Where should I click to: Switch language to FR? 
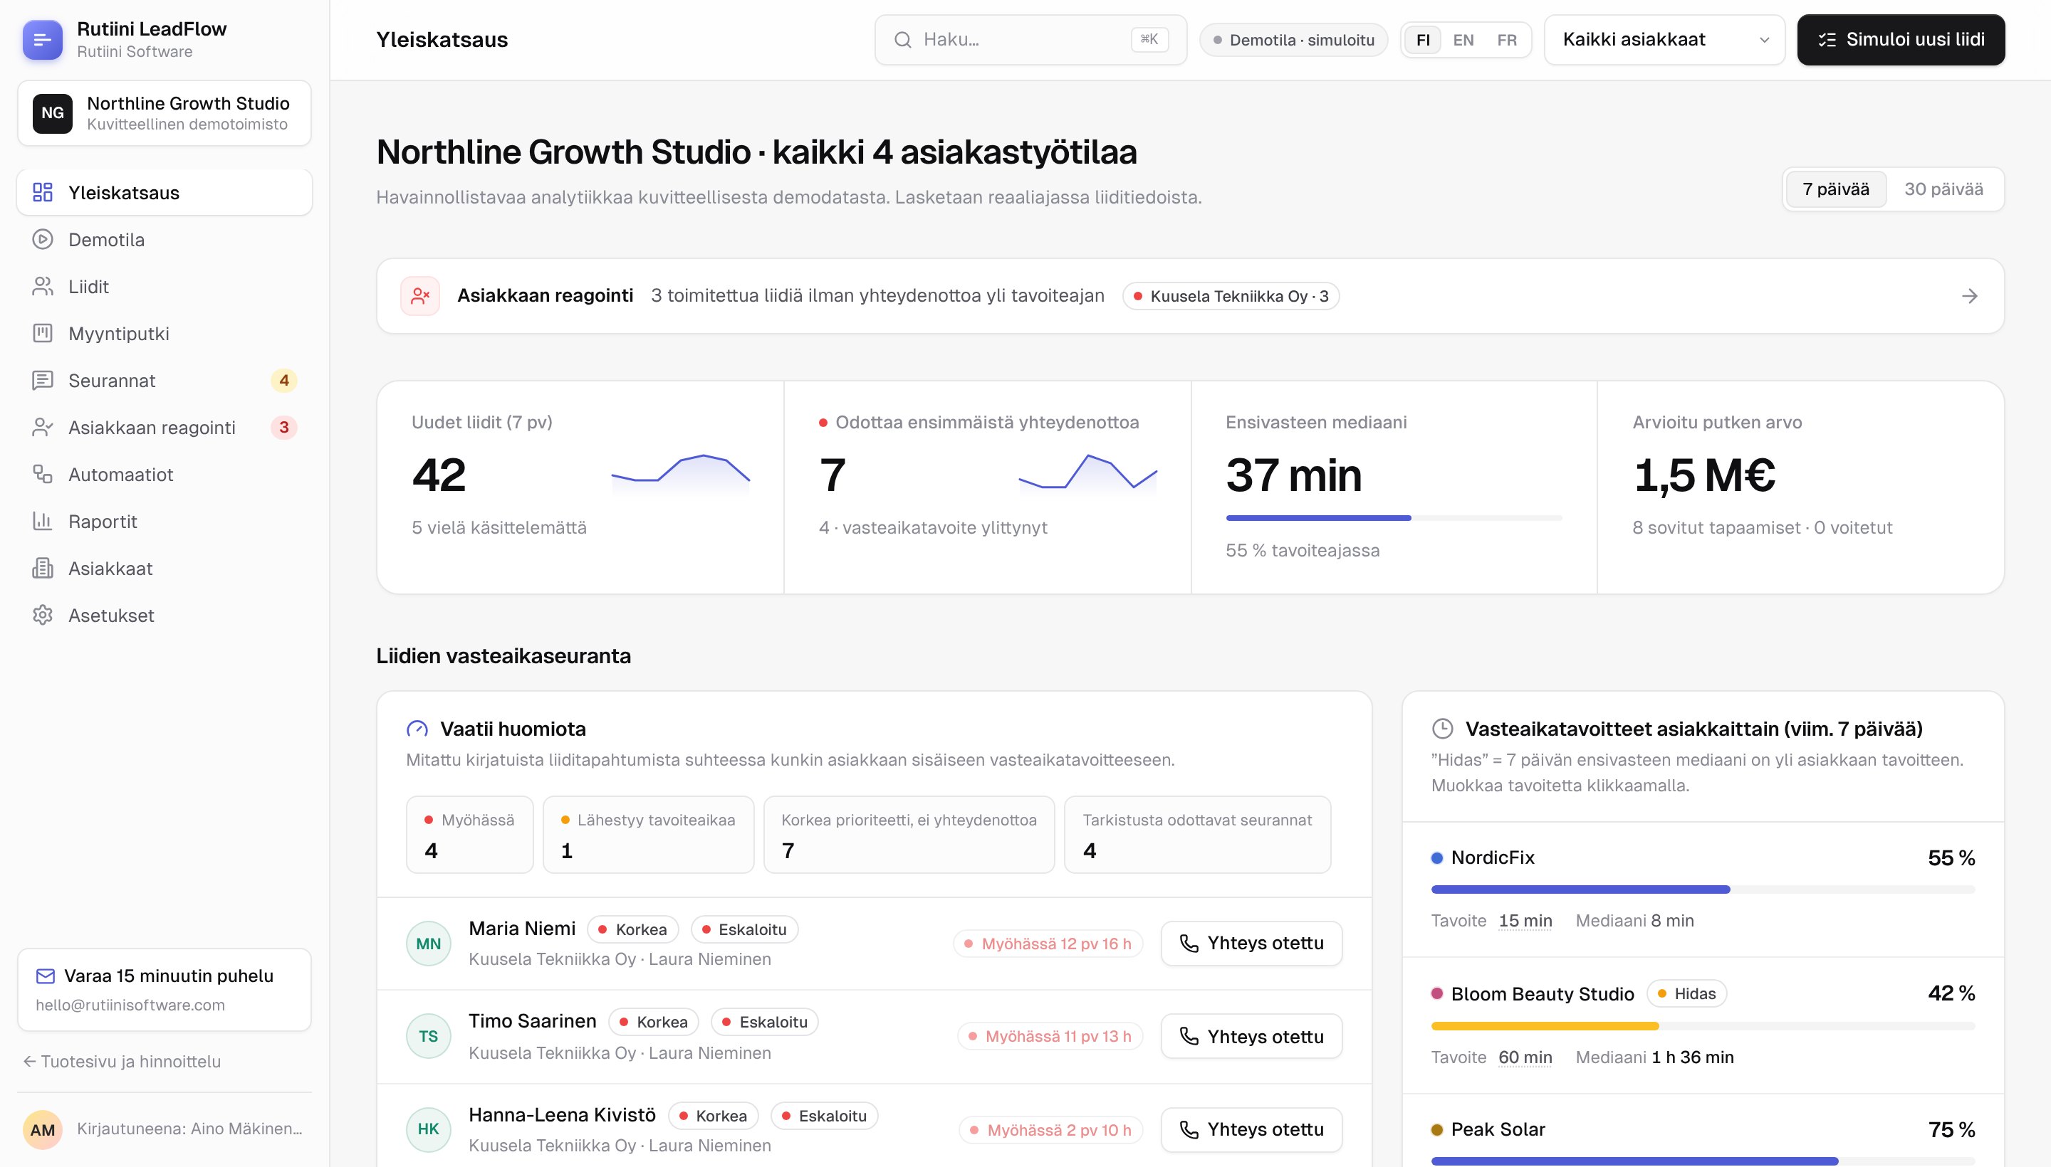1506,40
